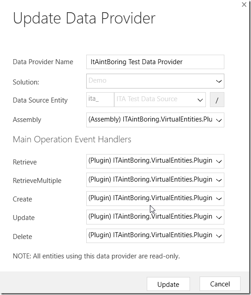Expand the Create plugin dropdown
Image resolution: width=251 pixels, height=295 pixels.
coord(155,198)
